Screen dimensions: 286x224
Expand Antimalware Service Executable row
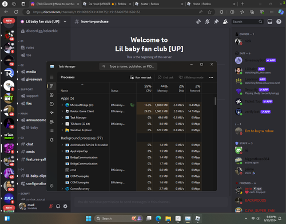pos(62,145)
